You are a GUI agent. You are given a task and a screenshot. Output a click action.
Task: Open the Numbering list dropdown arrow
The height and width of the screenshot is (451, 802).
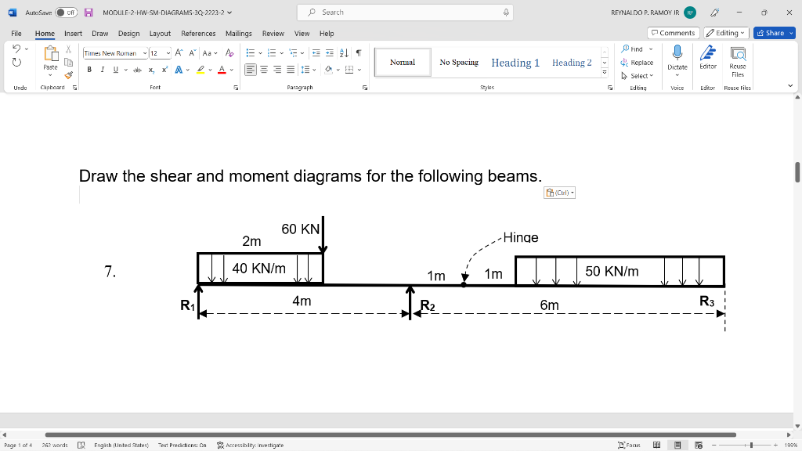pyautogui.click(x=282, y=53)
